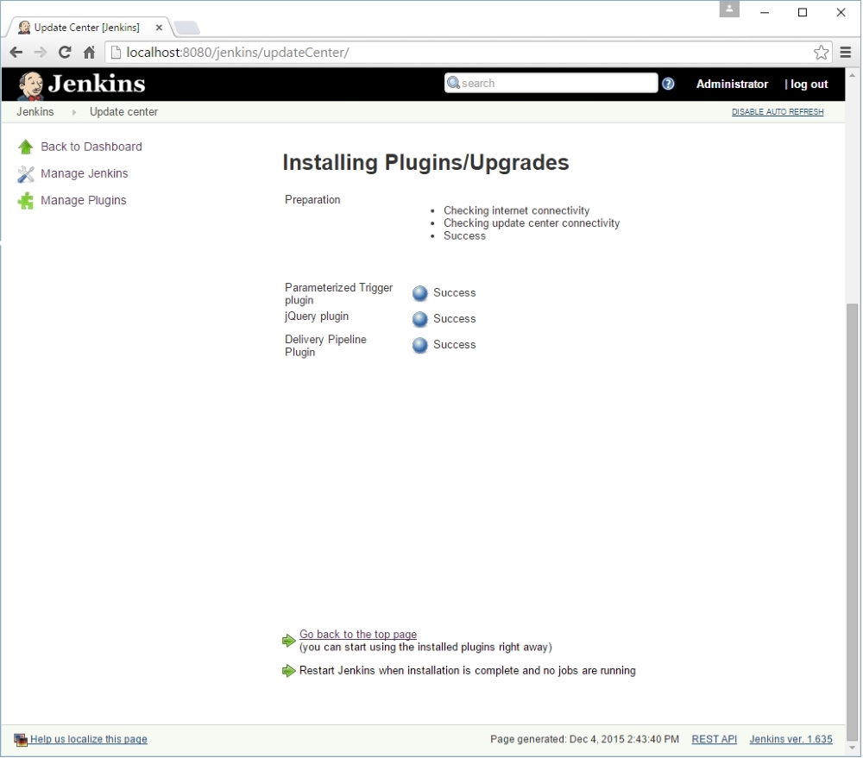Image resolution: width=863 pixels, height=758 pixels.
Task: Open the Manage Plugins link
Action: [84, 200]
